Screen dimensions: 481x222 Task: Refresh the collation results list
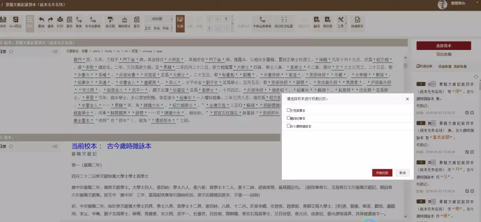click(x=476, y=77)
